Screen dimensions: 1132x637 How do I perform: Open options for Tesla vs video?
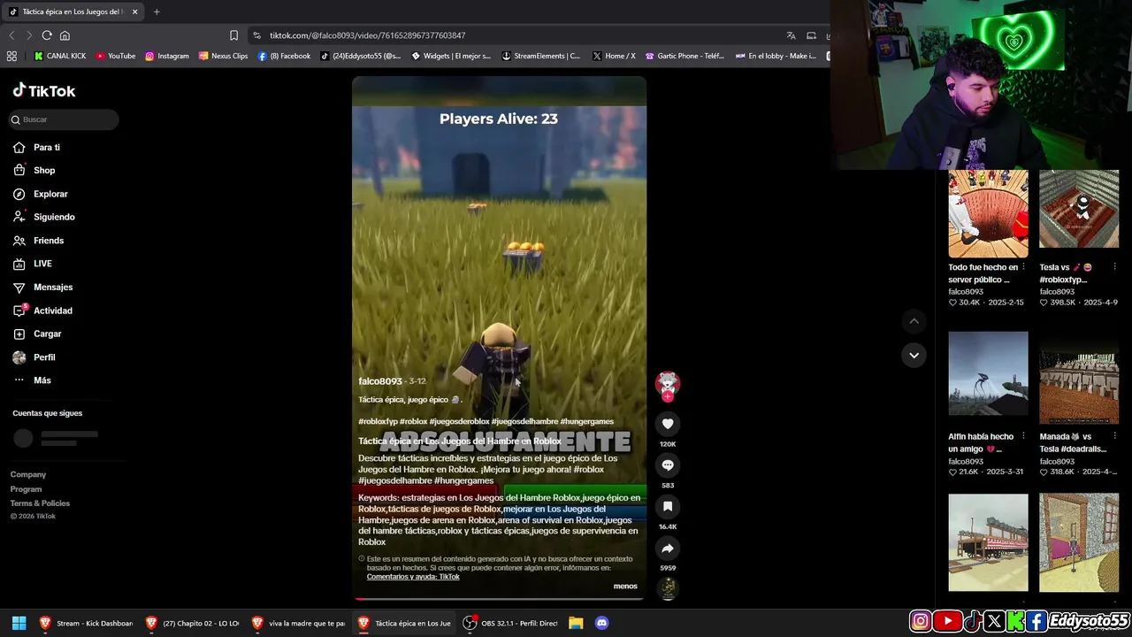click(1114, 267)
